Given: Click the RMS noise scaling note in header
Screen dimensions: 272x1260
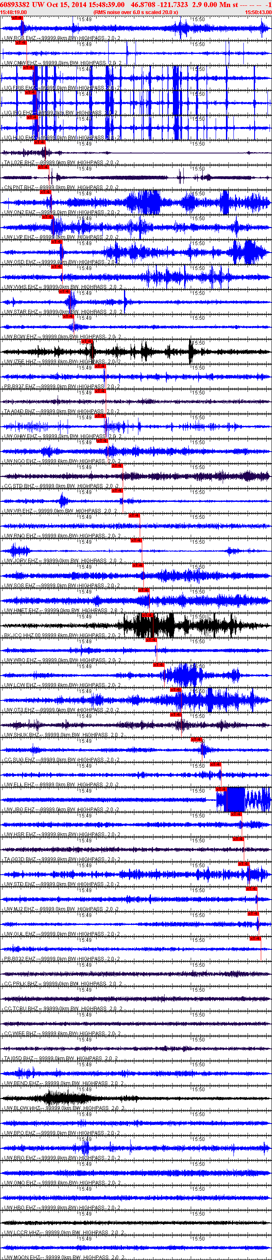Looking at the screenshot, I should tap(136, 12).
